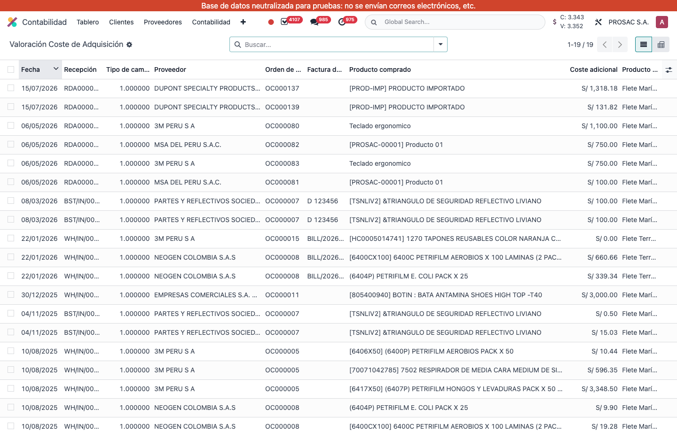Open optional columns adjust icon
The height and width of the screenshot is (432, 677).
669,69
